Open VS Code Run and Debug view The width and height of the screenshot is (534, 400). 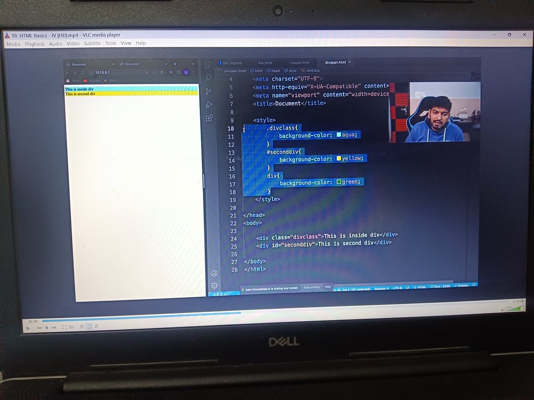tap(208, 104)
